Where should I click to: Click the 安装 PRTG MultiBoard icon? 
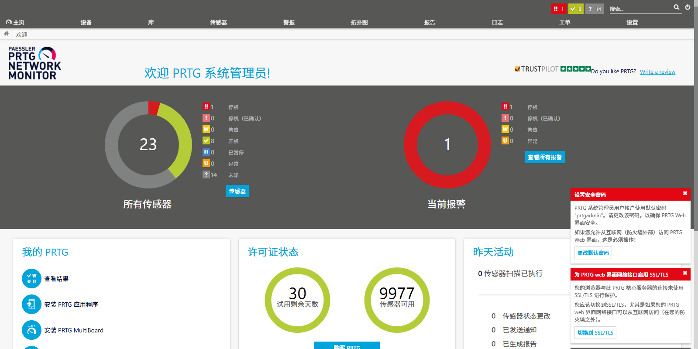tap(31, 330)
